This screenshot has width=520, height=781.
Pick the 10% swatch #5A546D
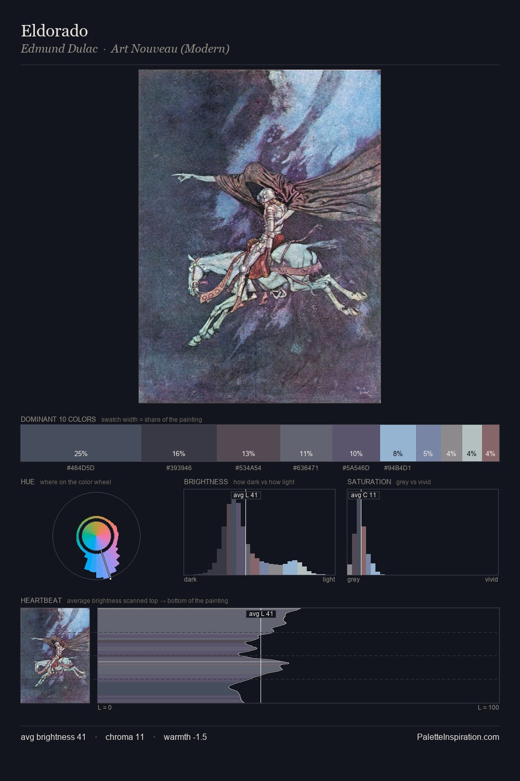coord(356,443)
